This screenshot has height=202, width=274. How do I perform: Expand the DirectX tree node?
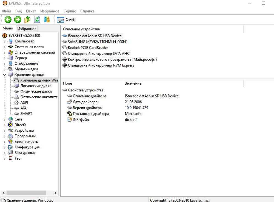(x=5, y=125)
